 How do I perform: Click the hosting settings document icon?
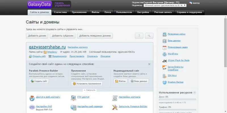(x=115, y=98)
